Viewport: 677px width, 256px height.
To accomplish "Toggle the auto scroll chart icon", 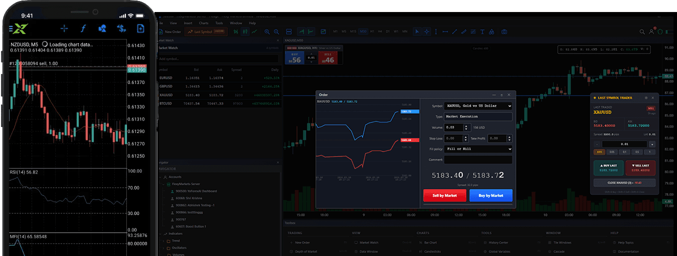I will pyautogui.click(x=301, y=31).
